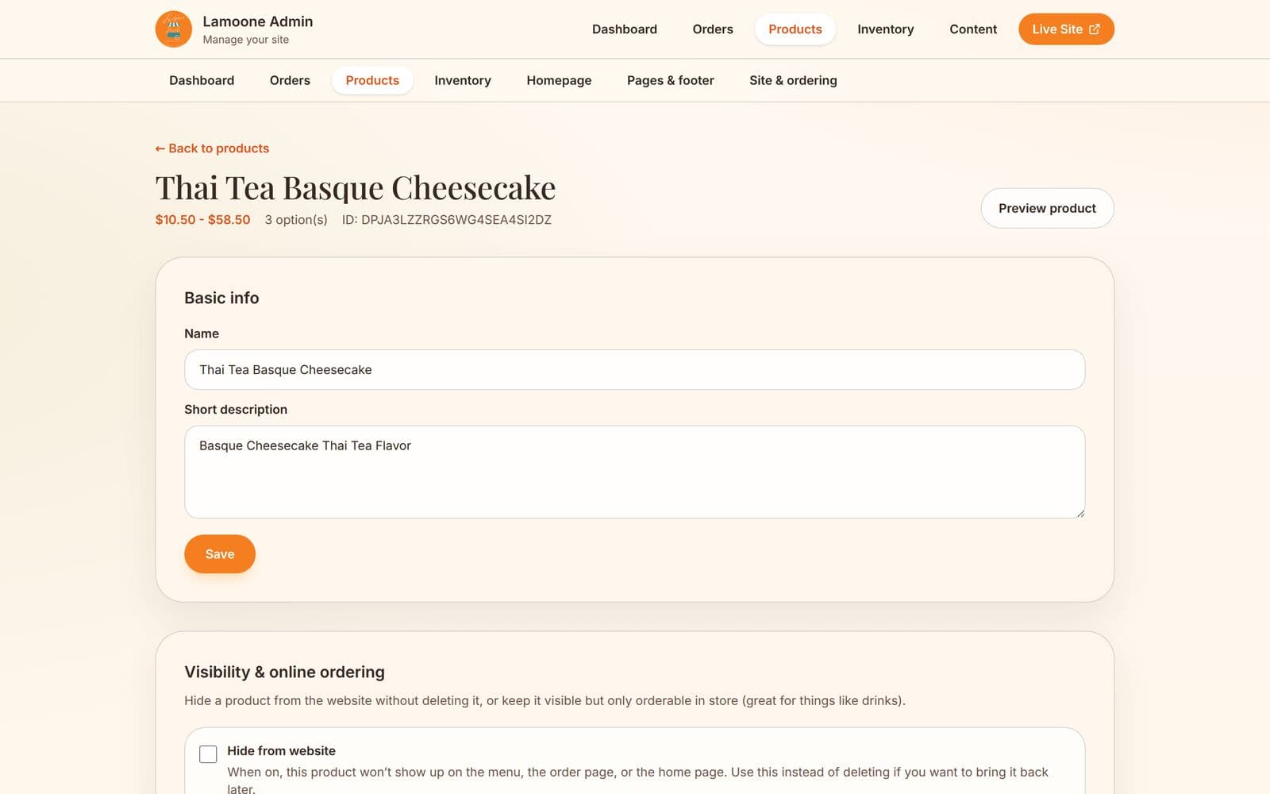The height and width of the screenshot is (794, 1270).
Task: Check the Hide from website checkbox
Action: pyautogui.click(x=208, y=754)
